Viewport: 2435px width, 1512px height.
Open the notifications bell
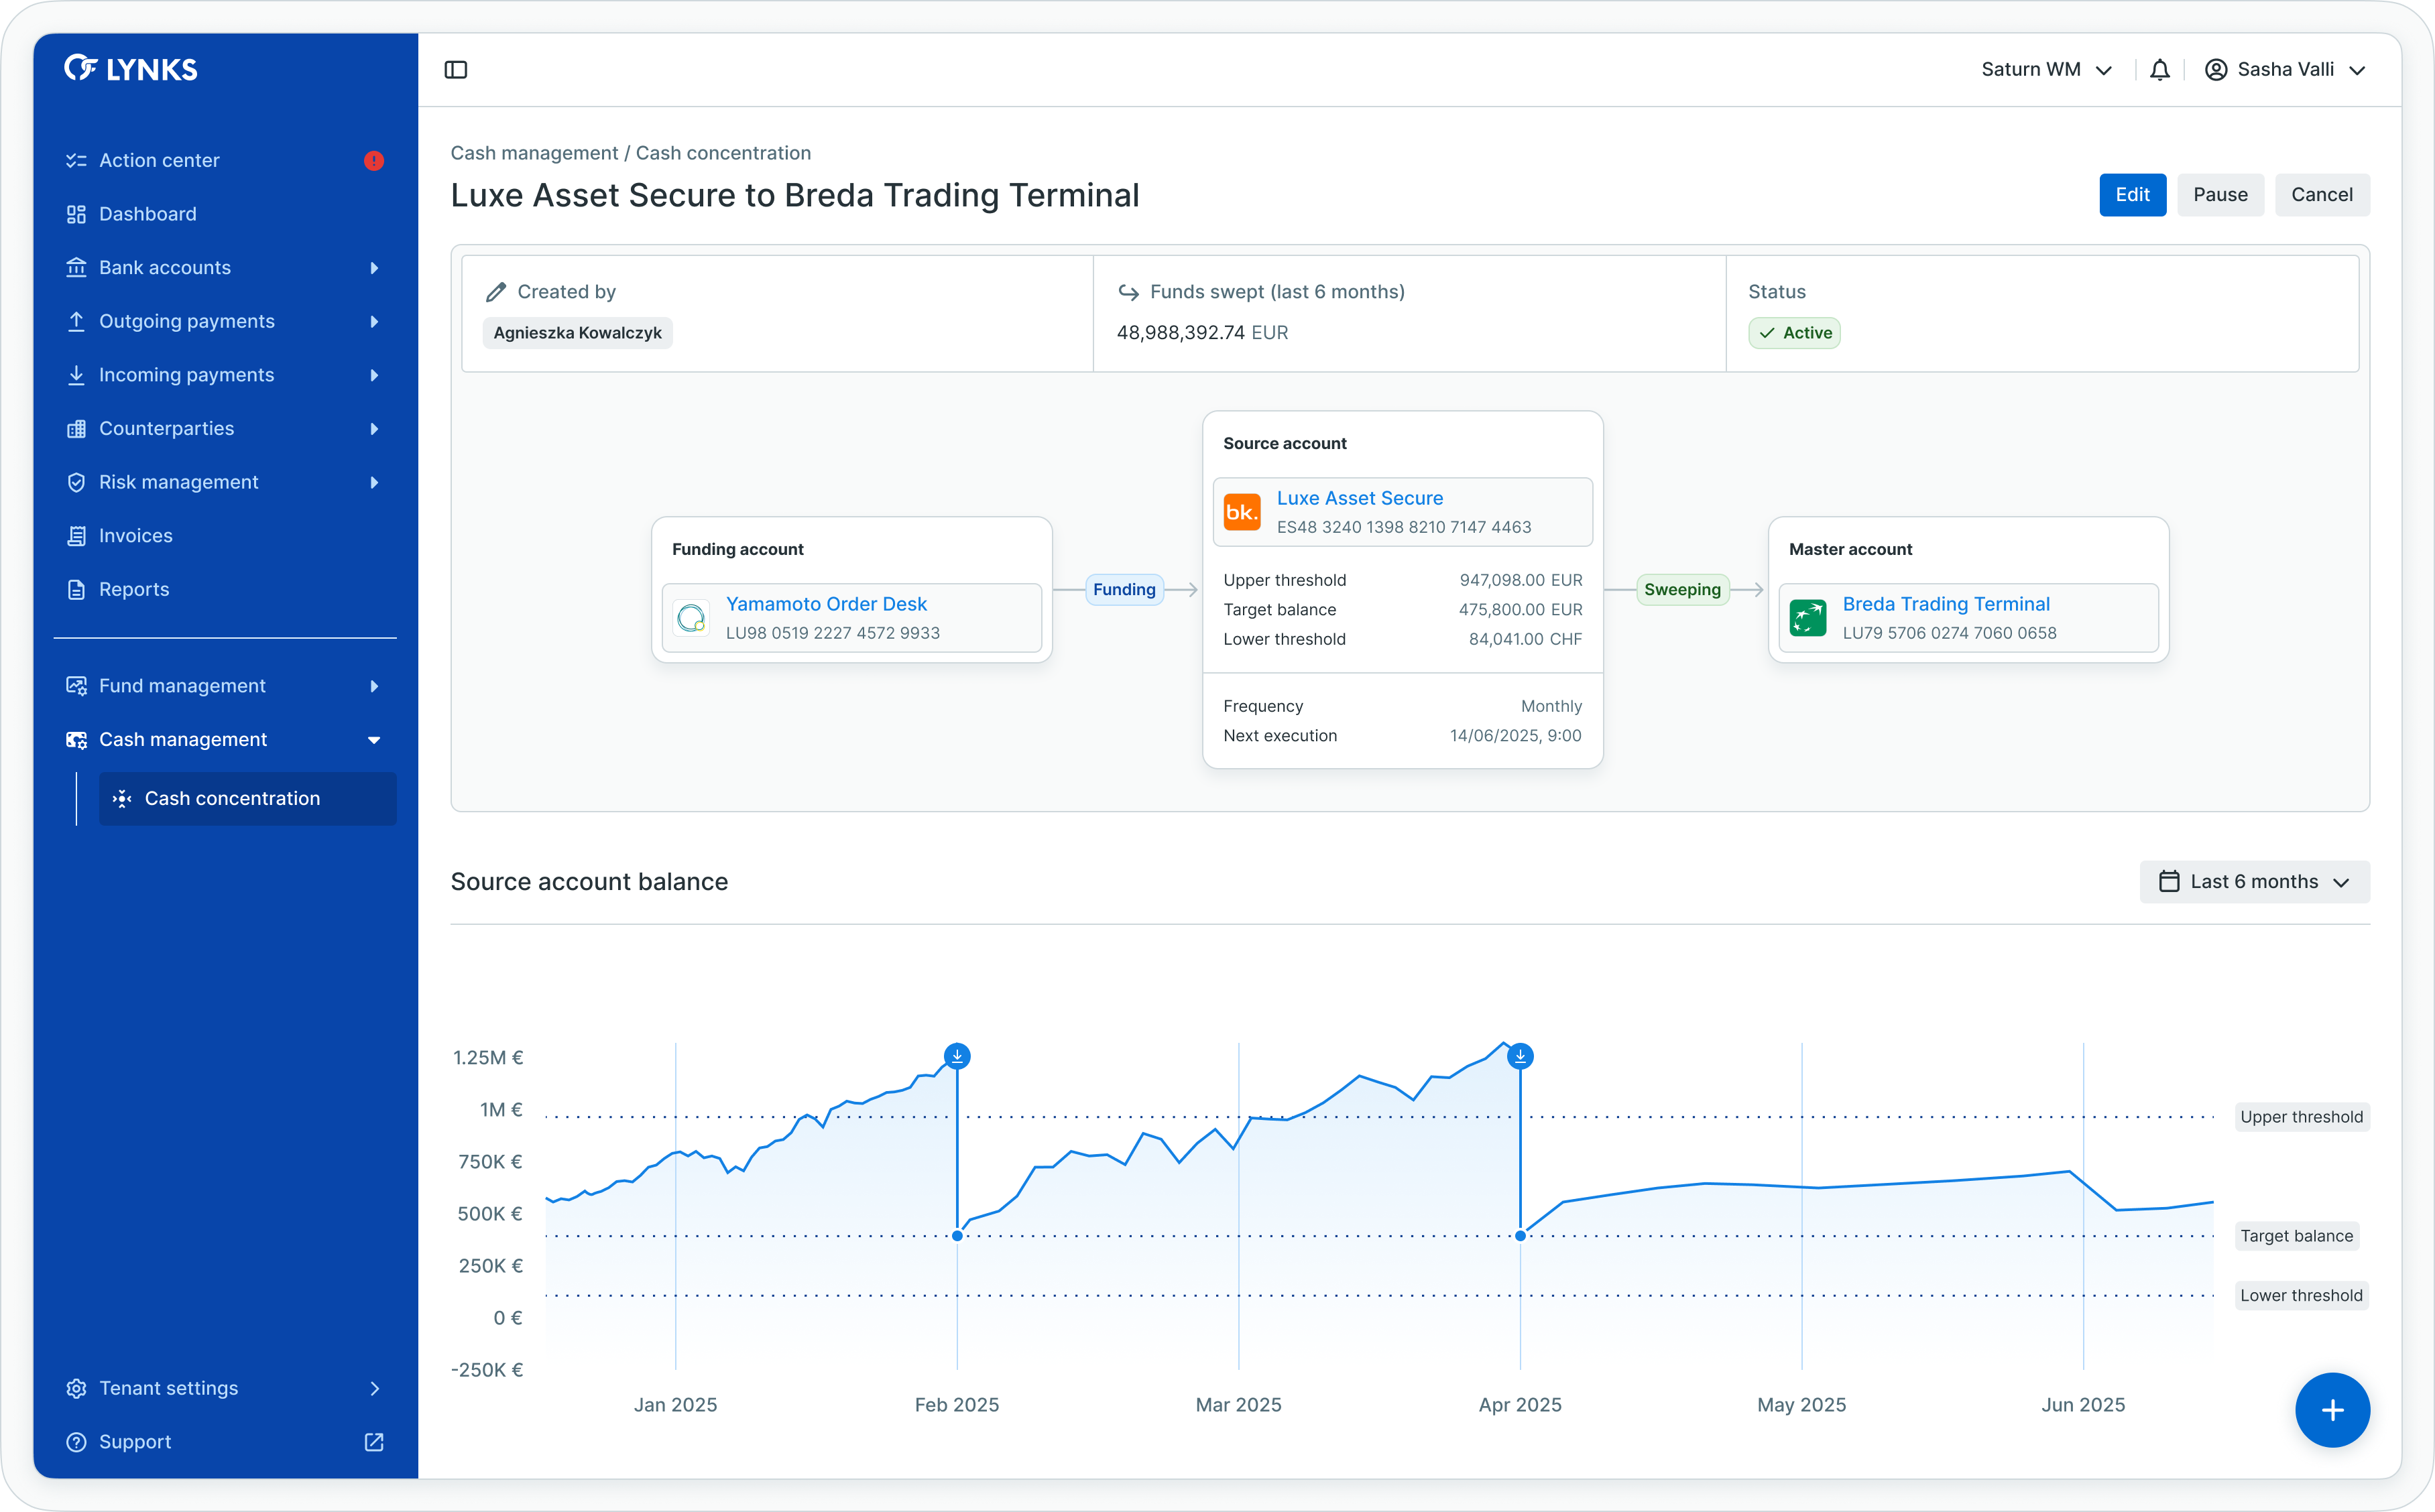pyautogui.click(x=2160, y=70)
